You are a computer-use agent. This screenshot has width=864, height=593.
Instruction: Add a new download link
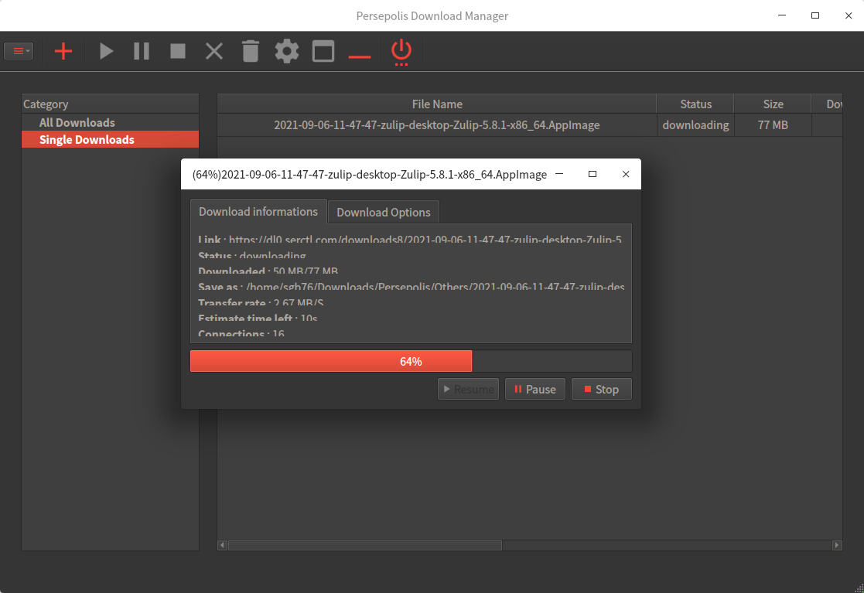click(63, 52)
